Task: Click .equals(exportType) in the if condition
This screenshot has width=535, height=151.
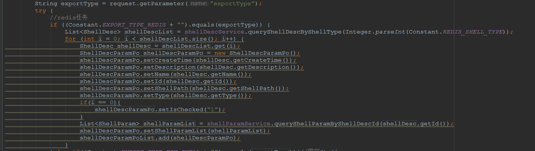Action: coord(223,25)
